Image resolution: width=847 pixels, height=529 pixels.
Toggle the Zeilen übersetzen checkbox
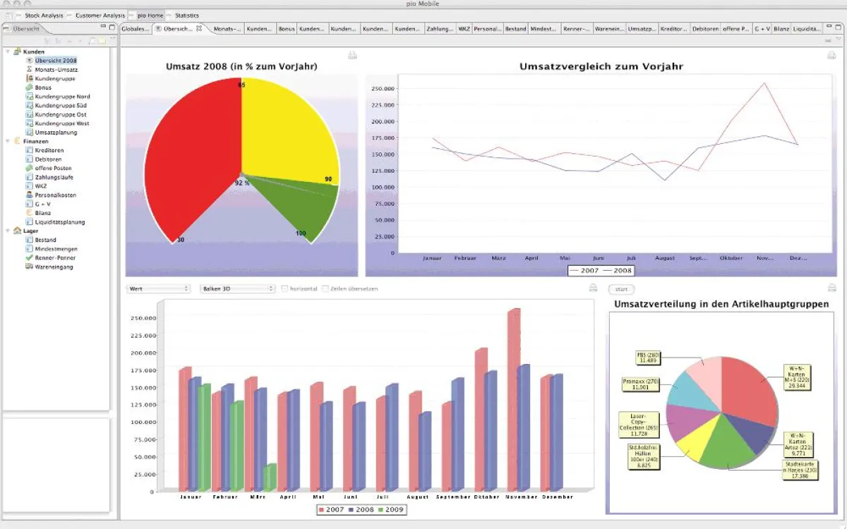325,288
